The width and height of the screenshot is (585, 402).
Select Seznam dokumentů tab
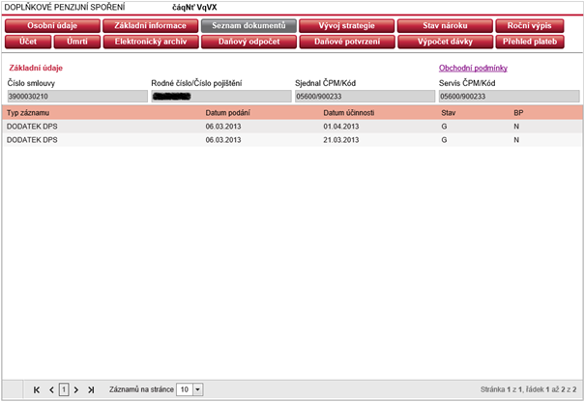click(248, 26)
